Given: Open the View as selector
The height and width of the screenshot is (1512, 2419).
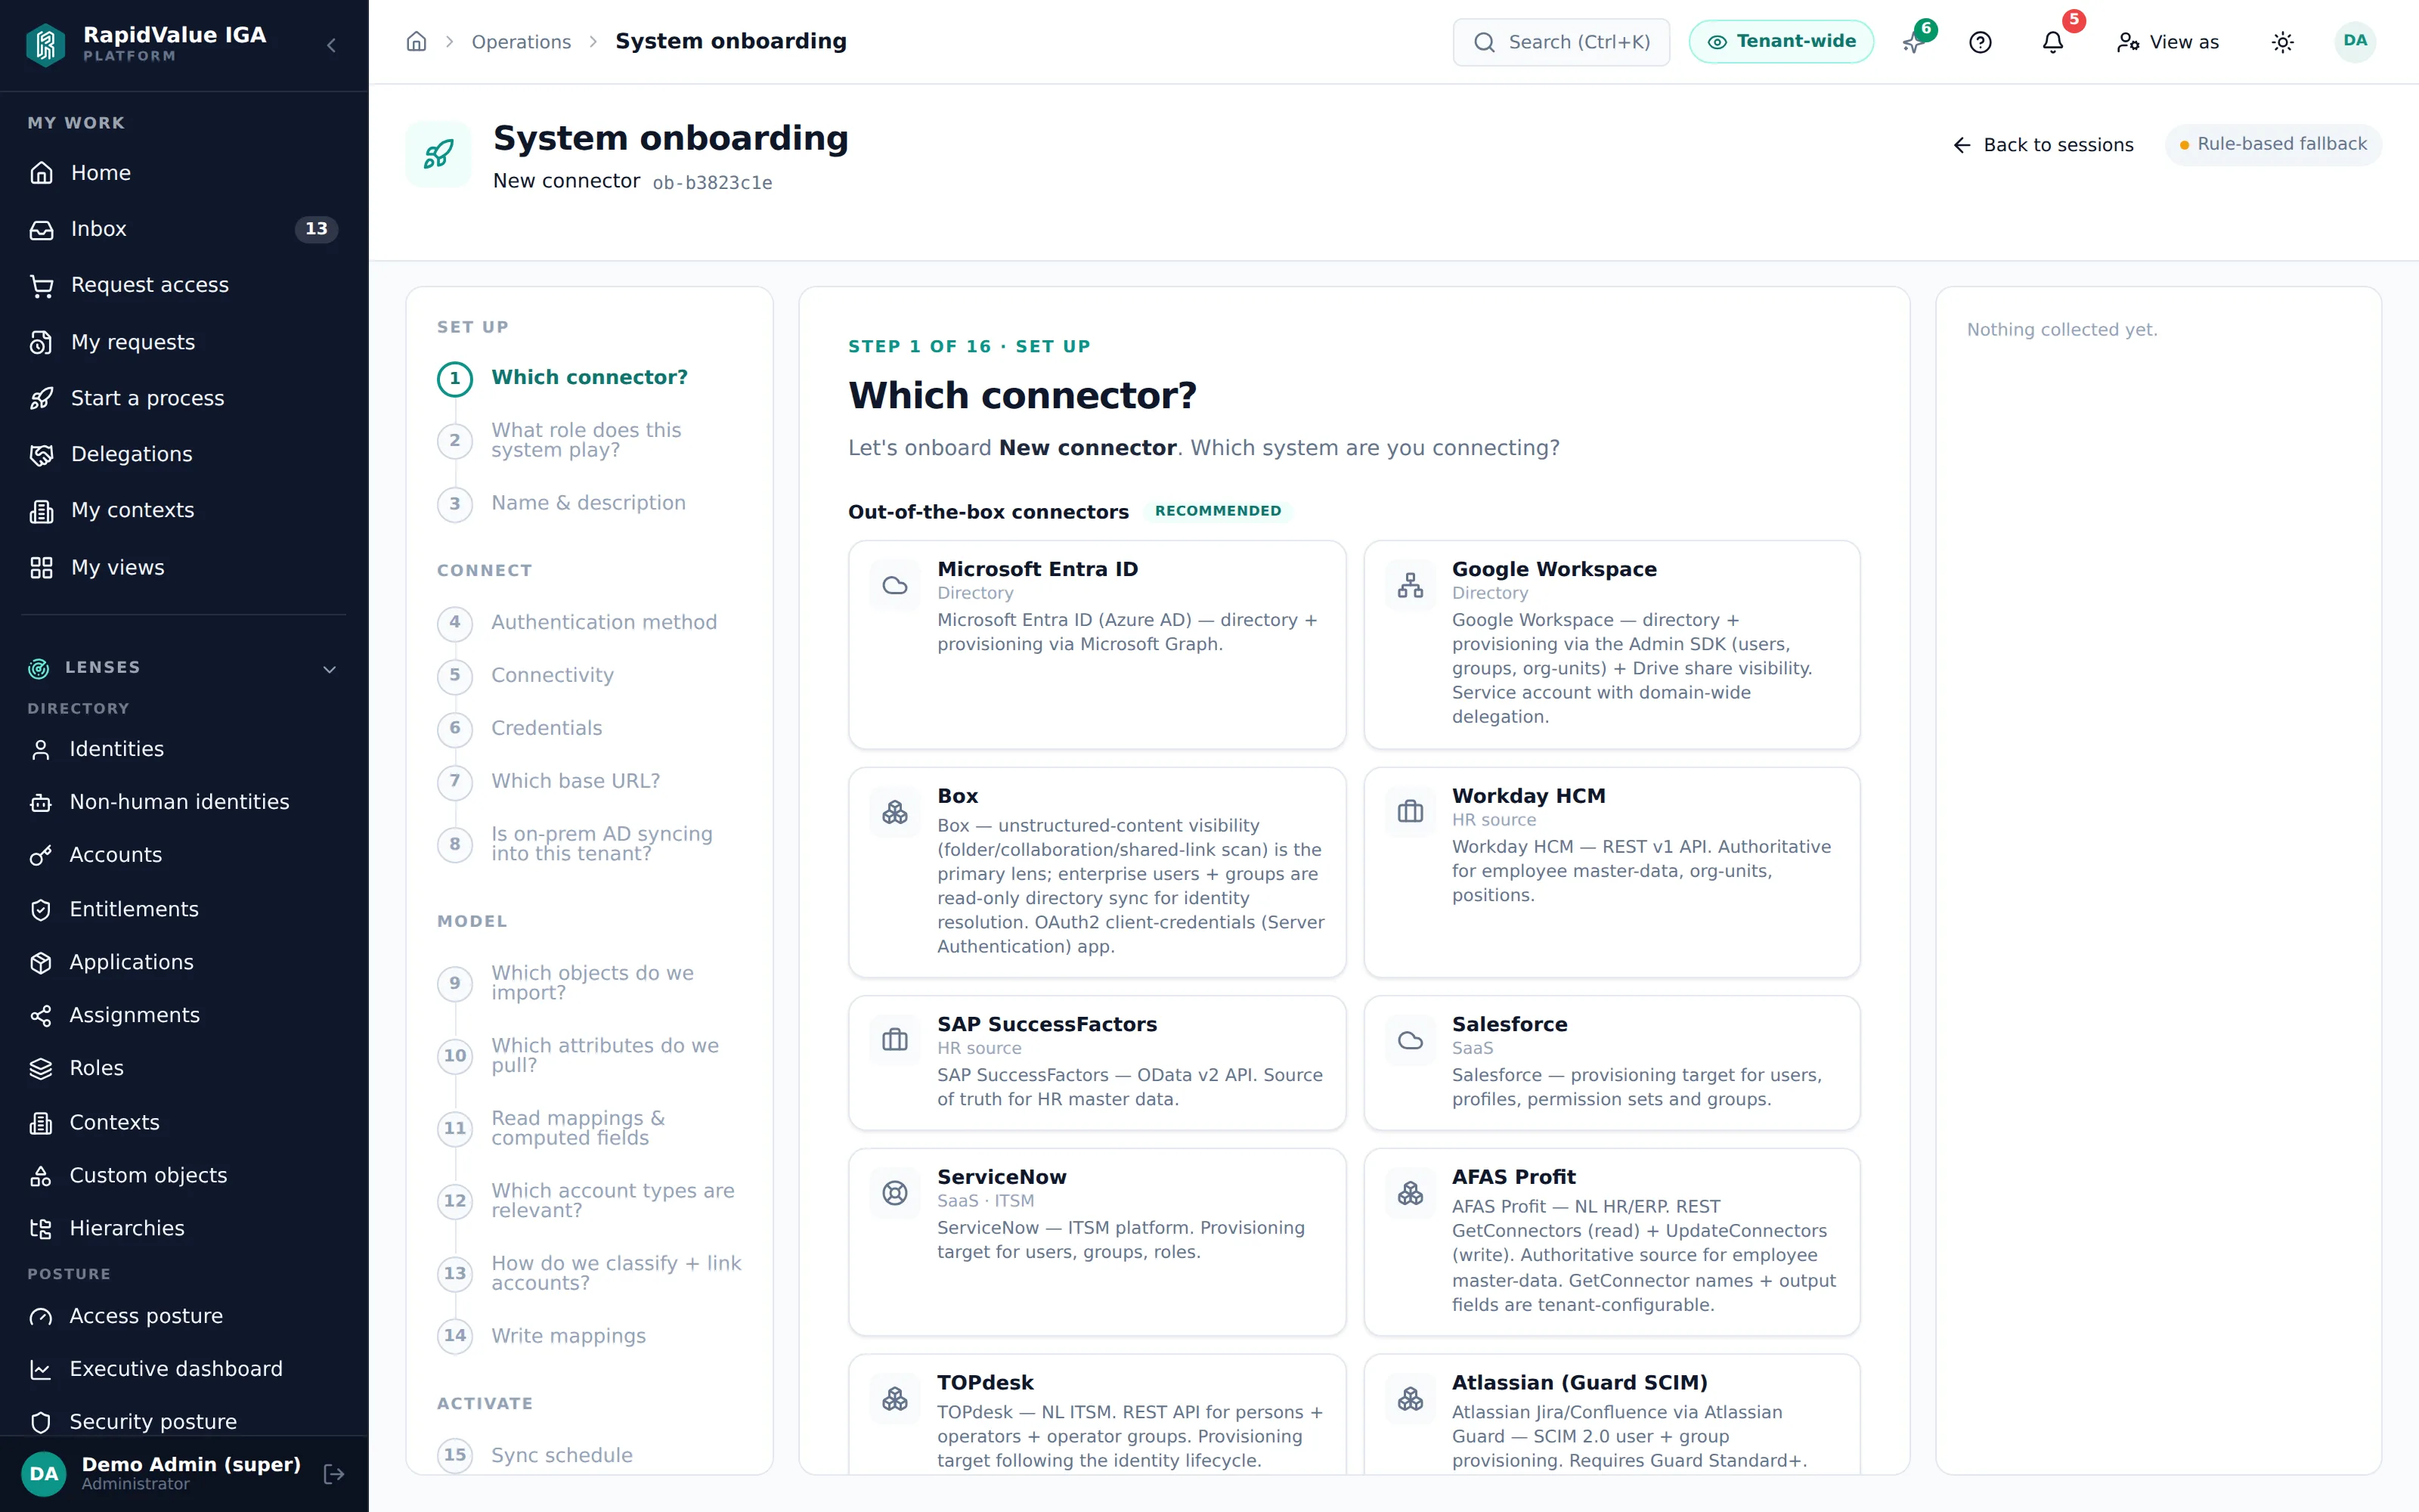Looking at the screenshot, I should tap(2167, 42).
